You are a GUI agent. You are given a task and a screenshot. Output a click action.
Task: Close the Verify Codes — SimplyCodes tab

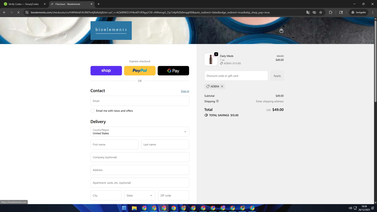[x=45, y=4]
